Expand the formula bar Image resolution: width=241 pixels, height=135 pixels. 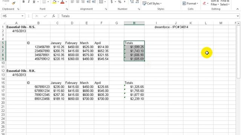238,16
